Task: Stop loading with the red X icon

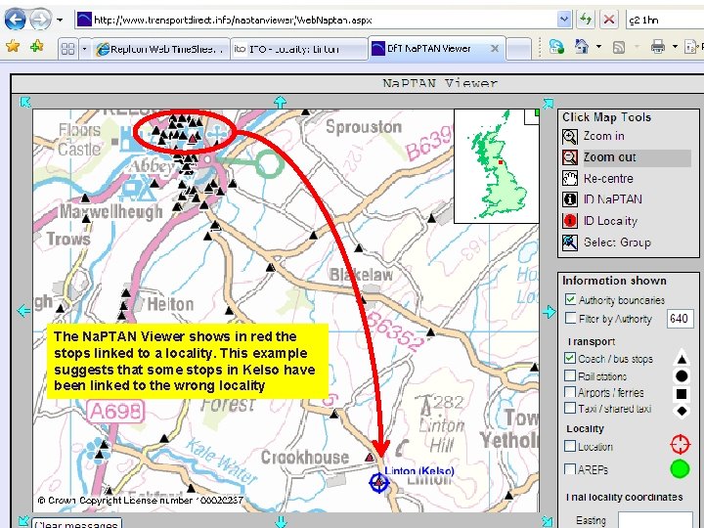Action: 609,20
